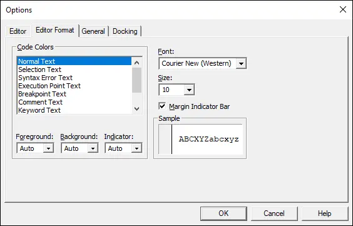Click the Code Colors list scroll-down arrow
The height and width of the screenshot is (226, 353).
(x=136, y=109)
